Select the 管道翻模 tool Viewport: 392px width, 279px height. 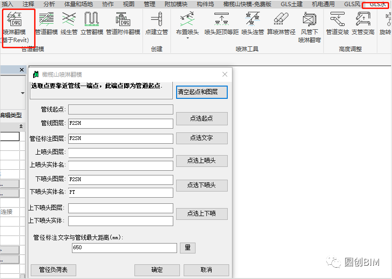pos(46,24)
